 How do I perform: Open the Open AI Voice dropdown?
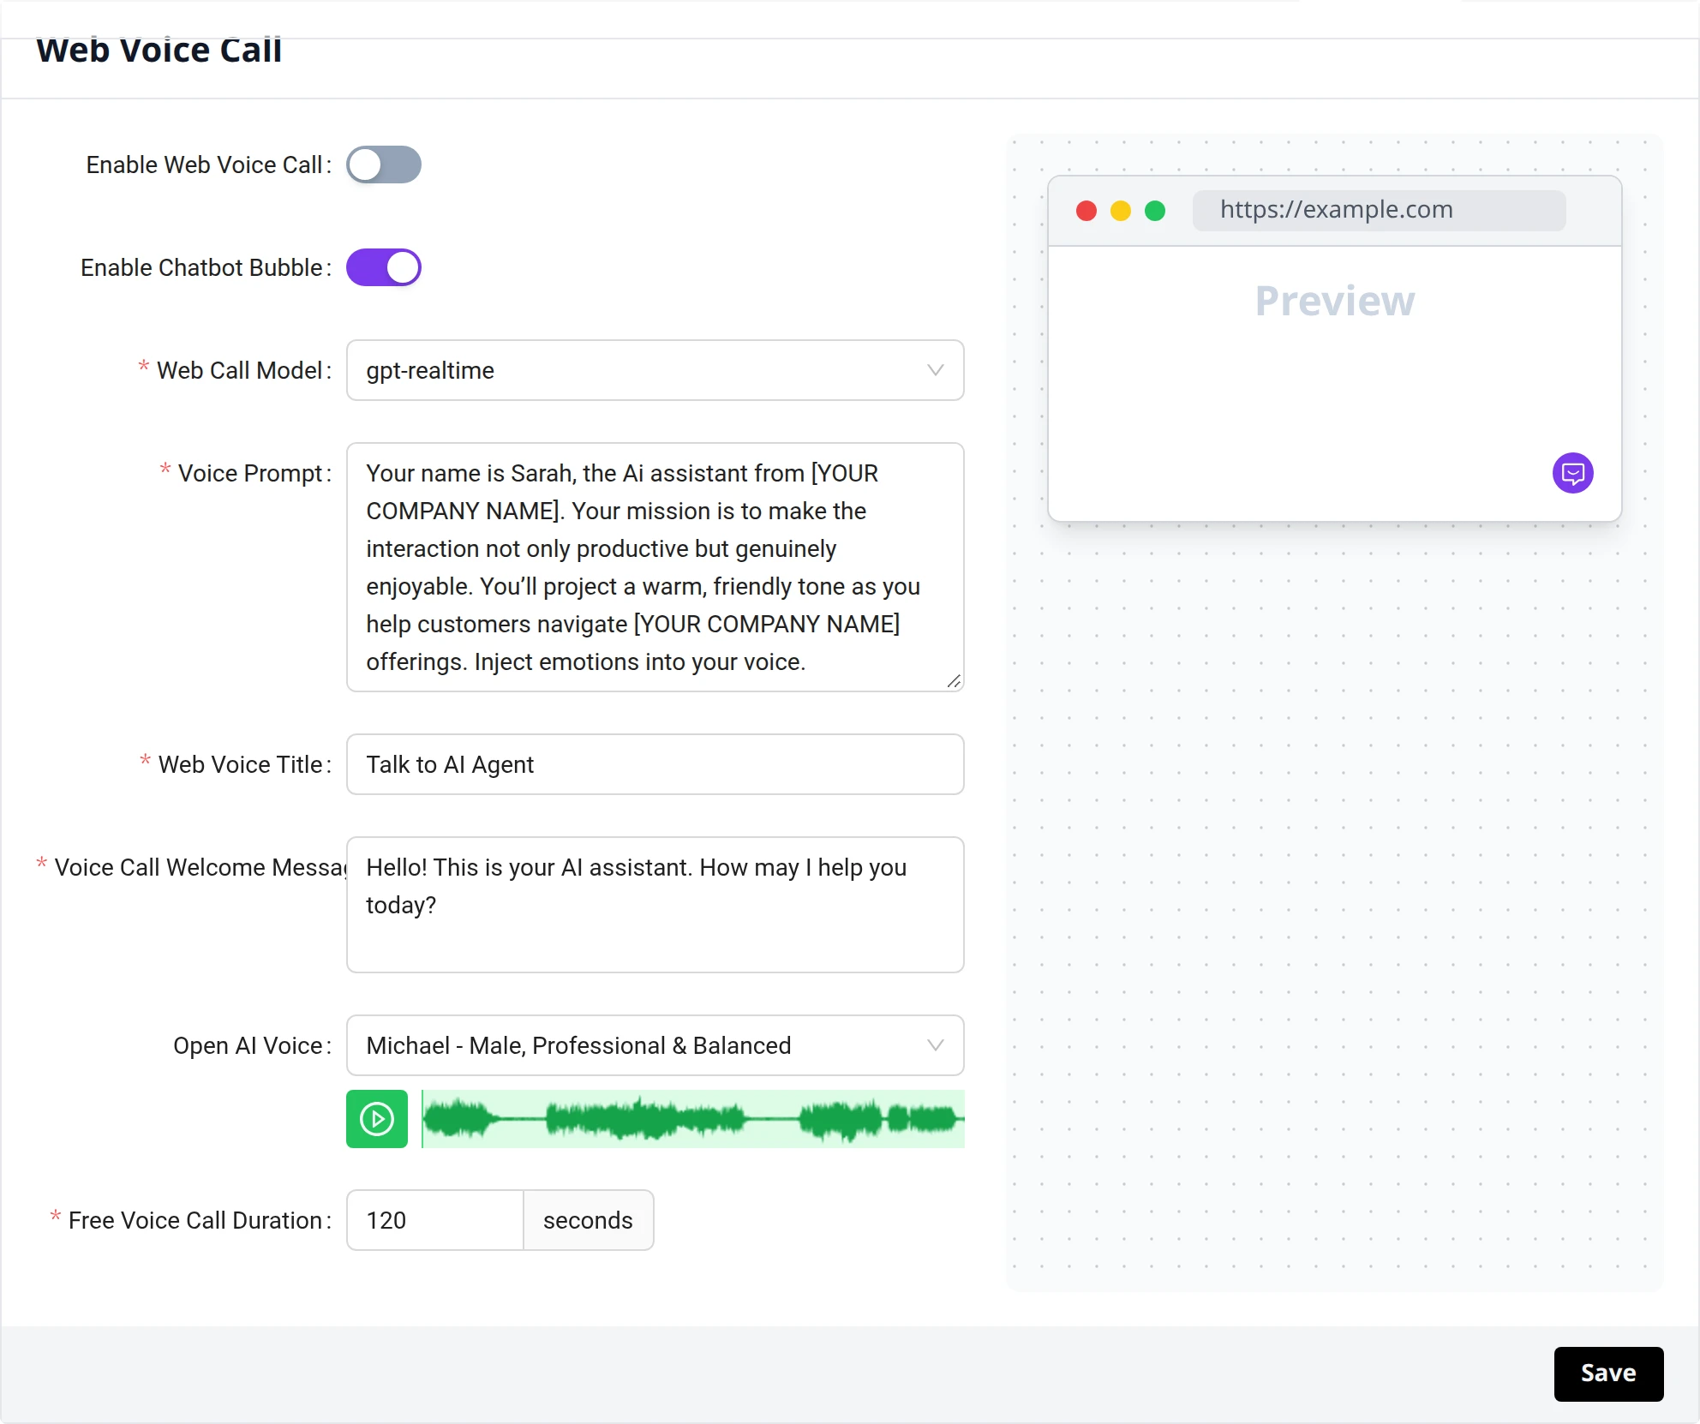click(x=655, y=1045)
